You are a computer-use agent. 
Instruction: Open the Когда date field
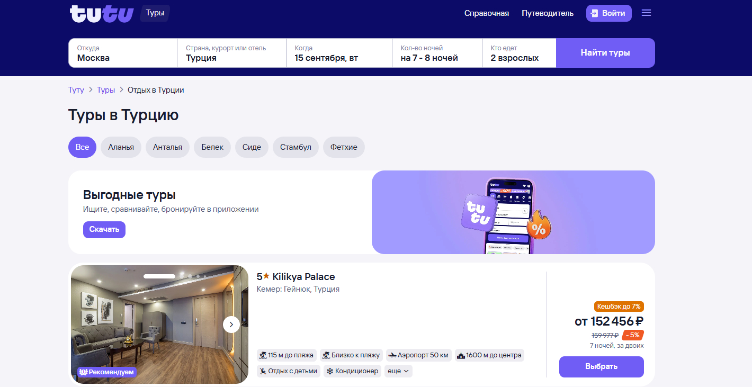(x=339, y=53)
